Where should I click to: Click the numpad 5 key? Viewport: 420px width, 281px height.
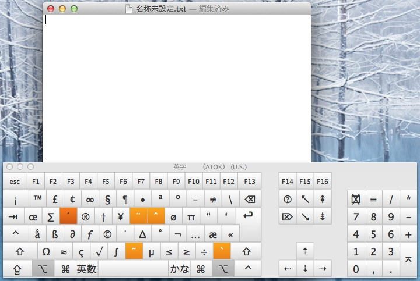[373, 234]
